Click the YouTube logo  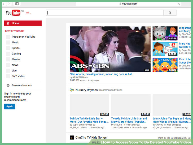13,13
